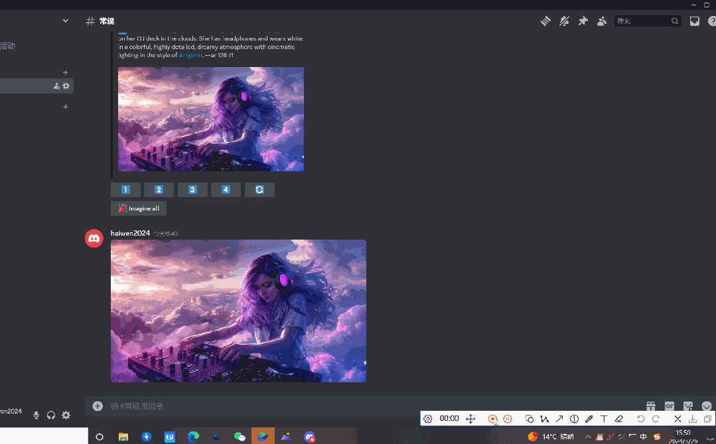The height and width of the screenshot is (444, 716).
Task: Click the refresh reroll button
Action: (x=259, y=190)
